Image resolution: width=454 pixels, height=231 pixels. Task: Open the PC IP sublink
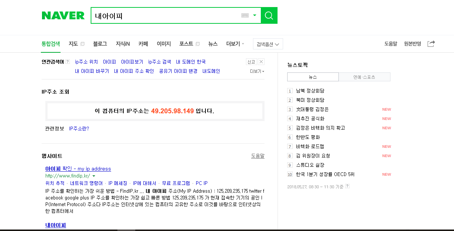tap(202, 183)
